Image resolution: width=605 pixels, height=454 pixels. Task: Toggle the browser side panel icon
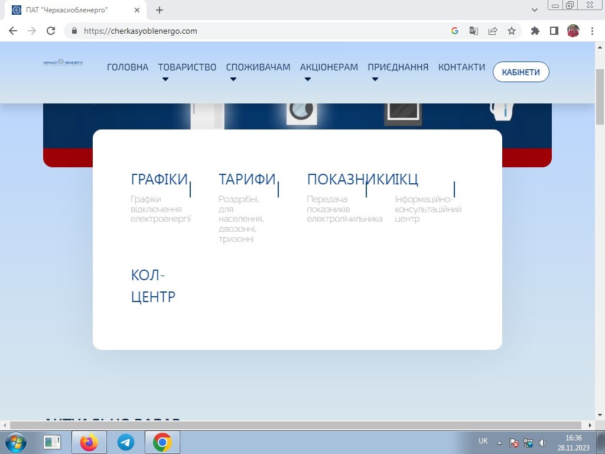[554, 31]
